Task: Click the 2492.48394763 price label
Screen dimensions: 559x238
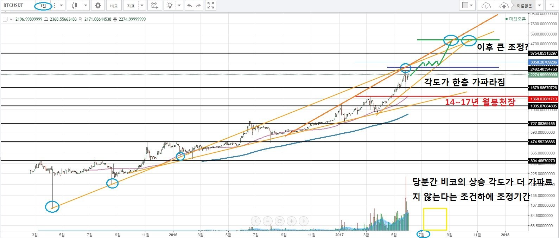Action: [x=544, y=70]
